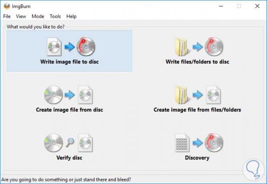The image size is (267, 184).
Task: Open the File menu
Action: (7, 16)
